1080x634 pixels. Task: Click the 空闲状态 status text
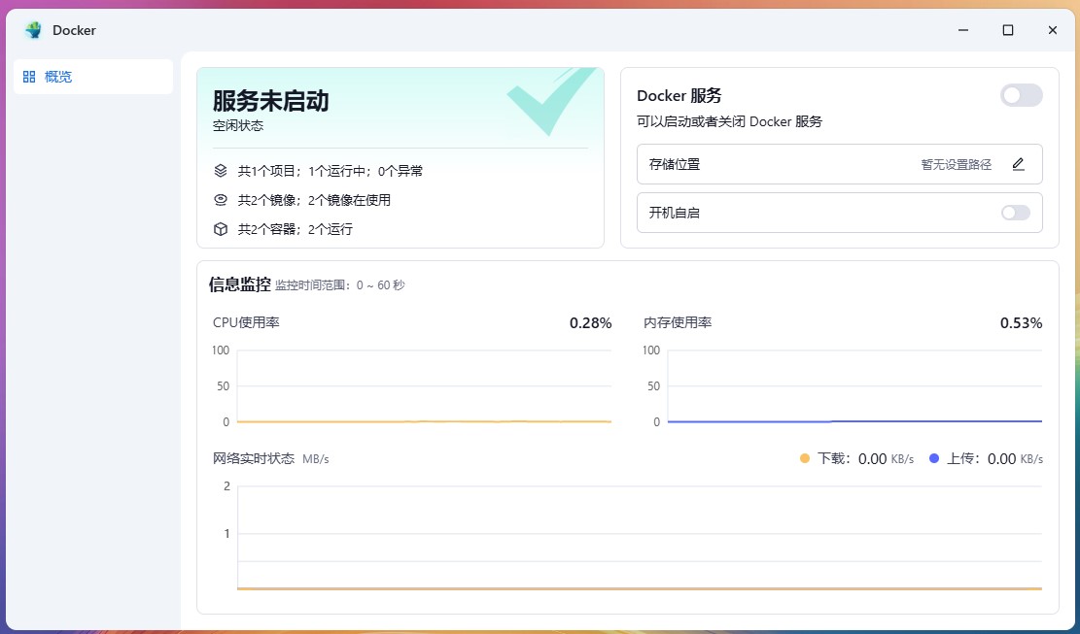tap(238, 126)
